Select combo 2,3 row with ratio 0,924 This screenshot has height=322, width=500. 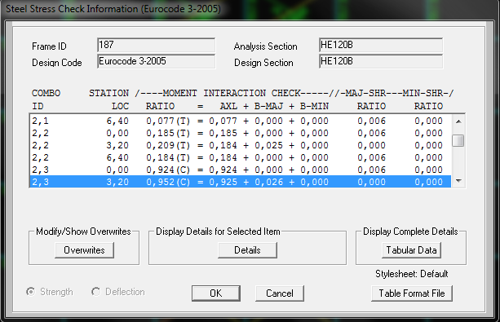pos(241,170)
